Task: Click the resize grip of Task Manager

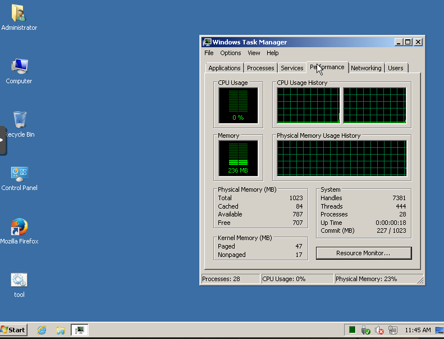Action: point(420,281)
